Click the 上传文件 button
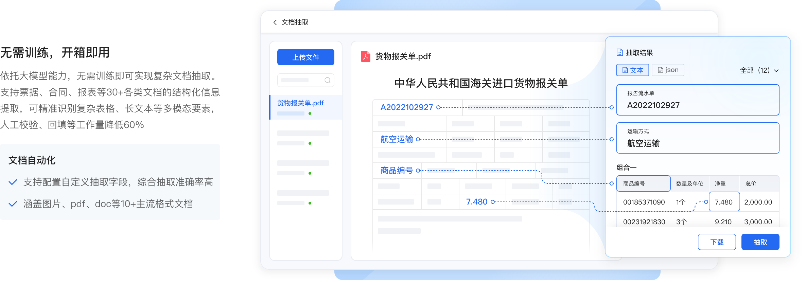Image resolution: width=806 pixels, height=282 pixels. (306, 57)
